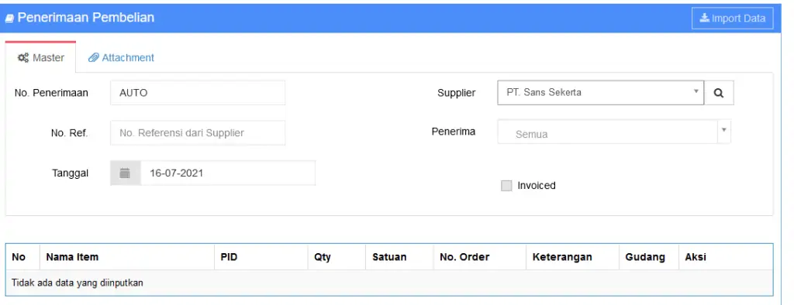Switch to the Attachment tab
Image resolution: width=794 pixels, height=305 pixels.
tap(121, 57)
